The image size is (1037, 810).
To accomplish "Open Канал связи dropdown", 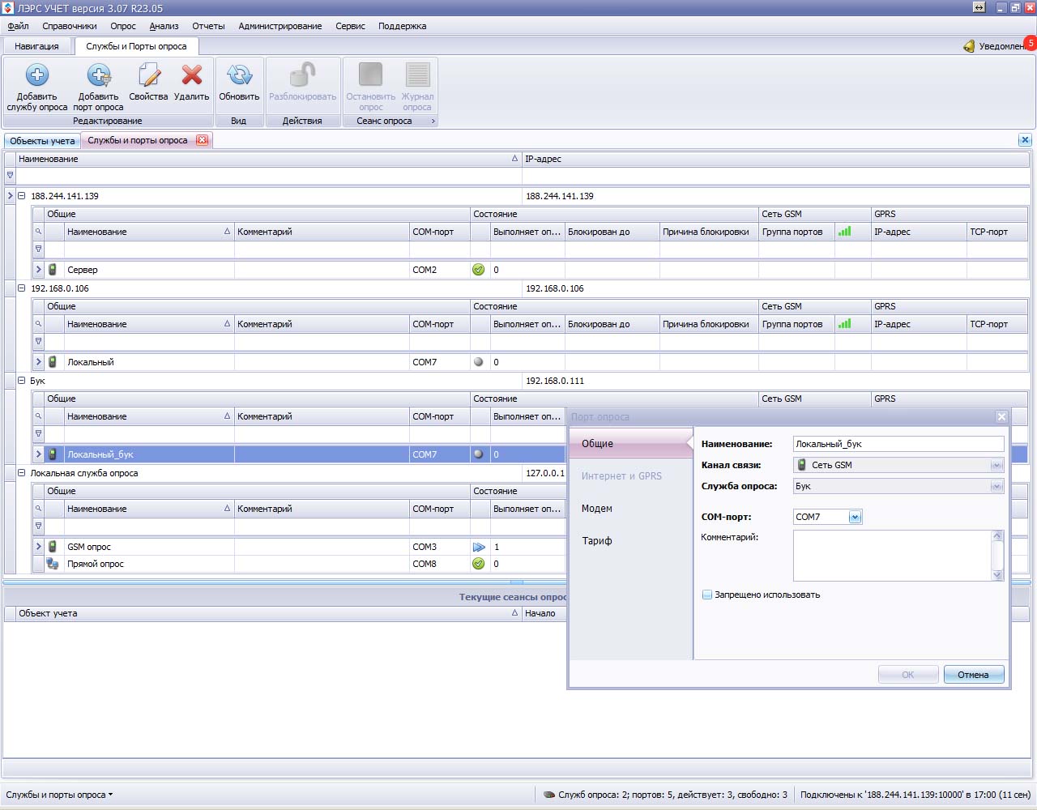I will pos(996,465).
